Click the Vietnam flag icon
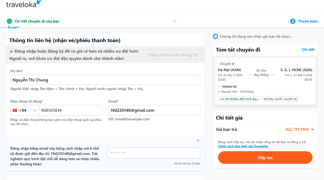This screenshot has height=180, width=324. [x=15, y=110]
